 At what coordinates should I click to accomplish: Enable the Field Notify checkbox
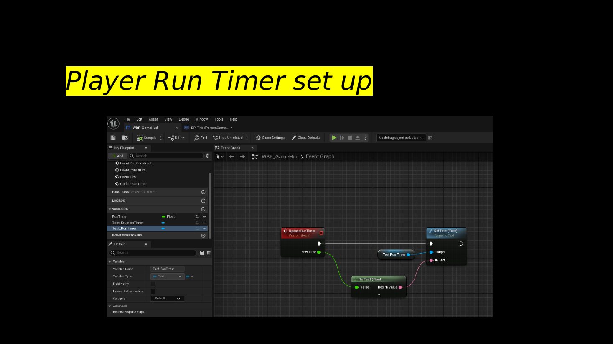(x=153, y=284)
